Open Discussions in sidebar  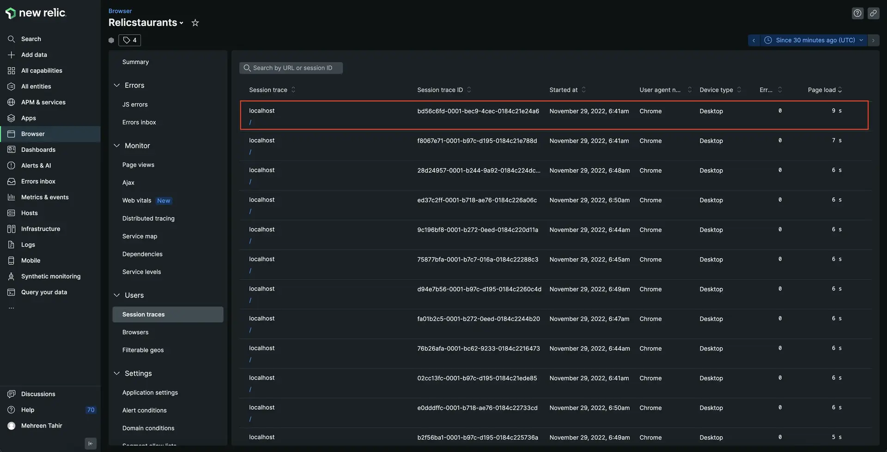(x=38, y=394)
